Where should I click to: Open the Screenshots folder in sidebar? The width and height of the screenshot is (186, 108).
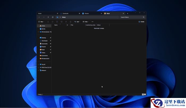pyautogui.click(x=44, y=56)
